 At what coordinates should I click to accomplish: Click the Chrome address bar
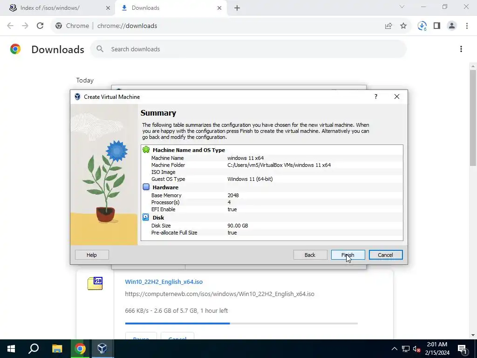coord(231,26)
